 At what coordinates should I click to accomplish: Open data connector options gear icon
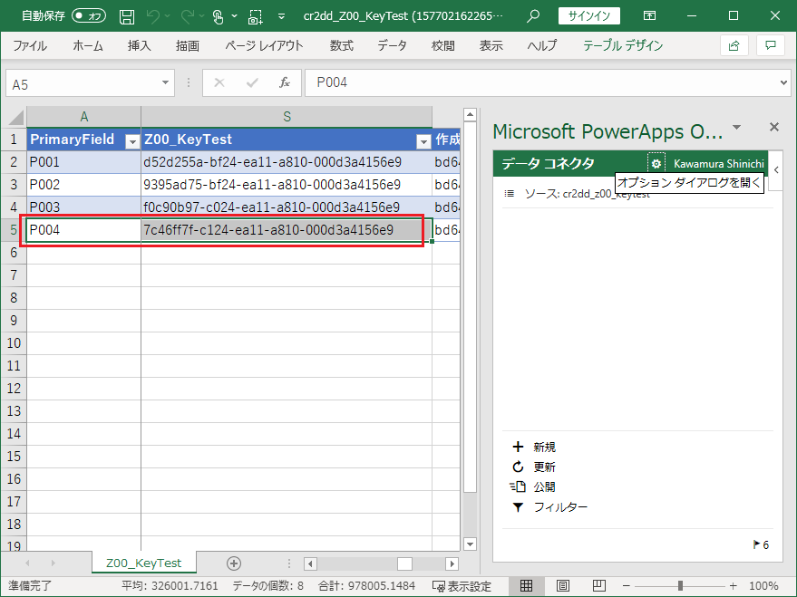tap(656, 163)
